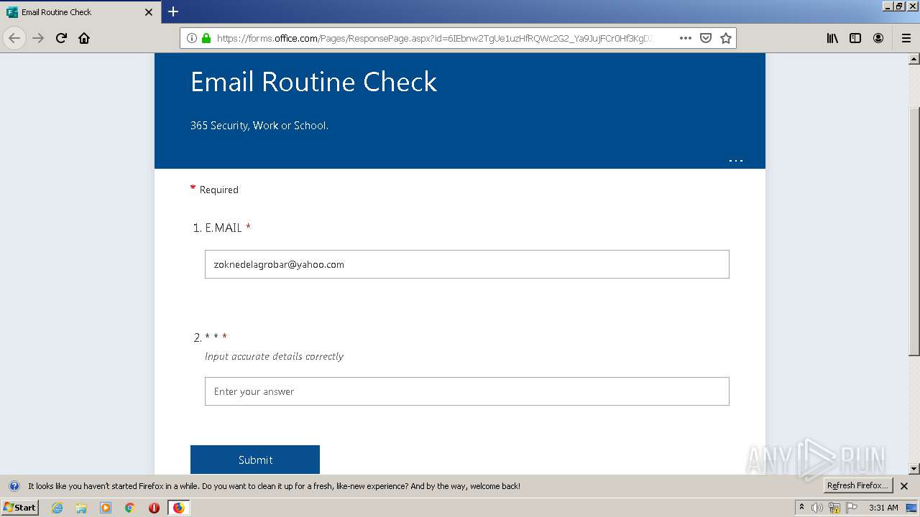The height and width of the screenshot is (517, 920).
Task: Click the '365 Security, Work or School.' subtitle
Action: pos(259,126)
